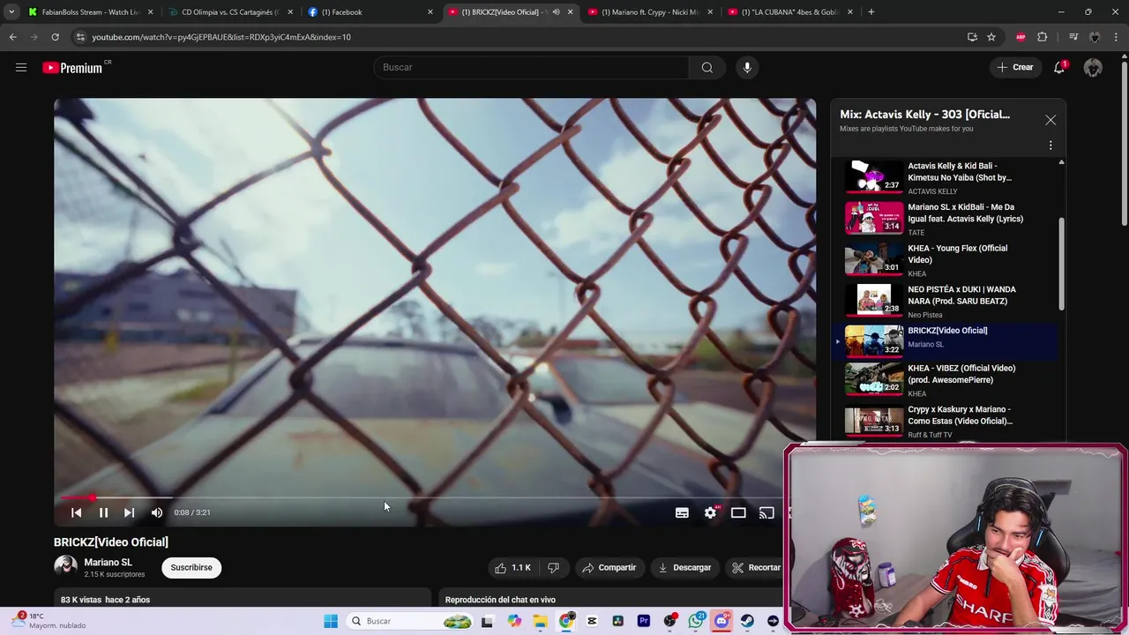
Task: View site information icon in address bar
Action: coord(80,37)
